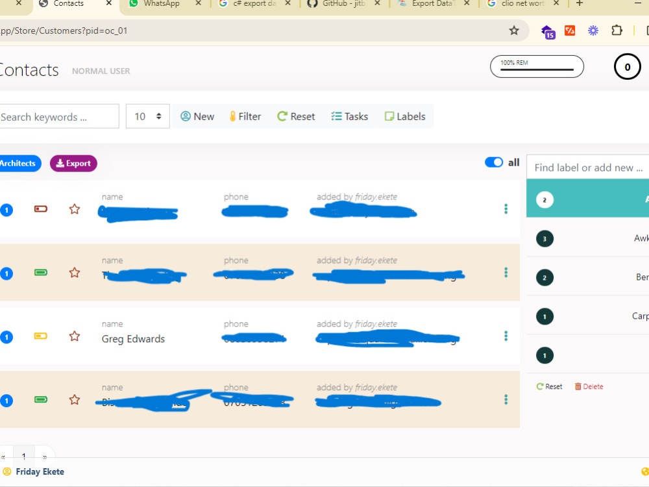
Task: Select the highlighted teal label with count 2
Action: (588, 199)
